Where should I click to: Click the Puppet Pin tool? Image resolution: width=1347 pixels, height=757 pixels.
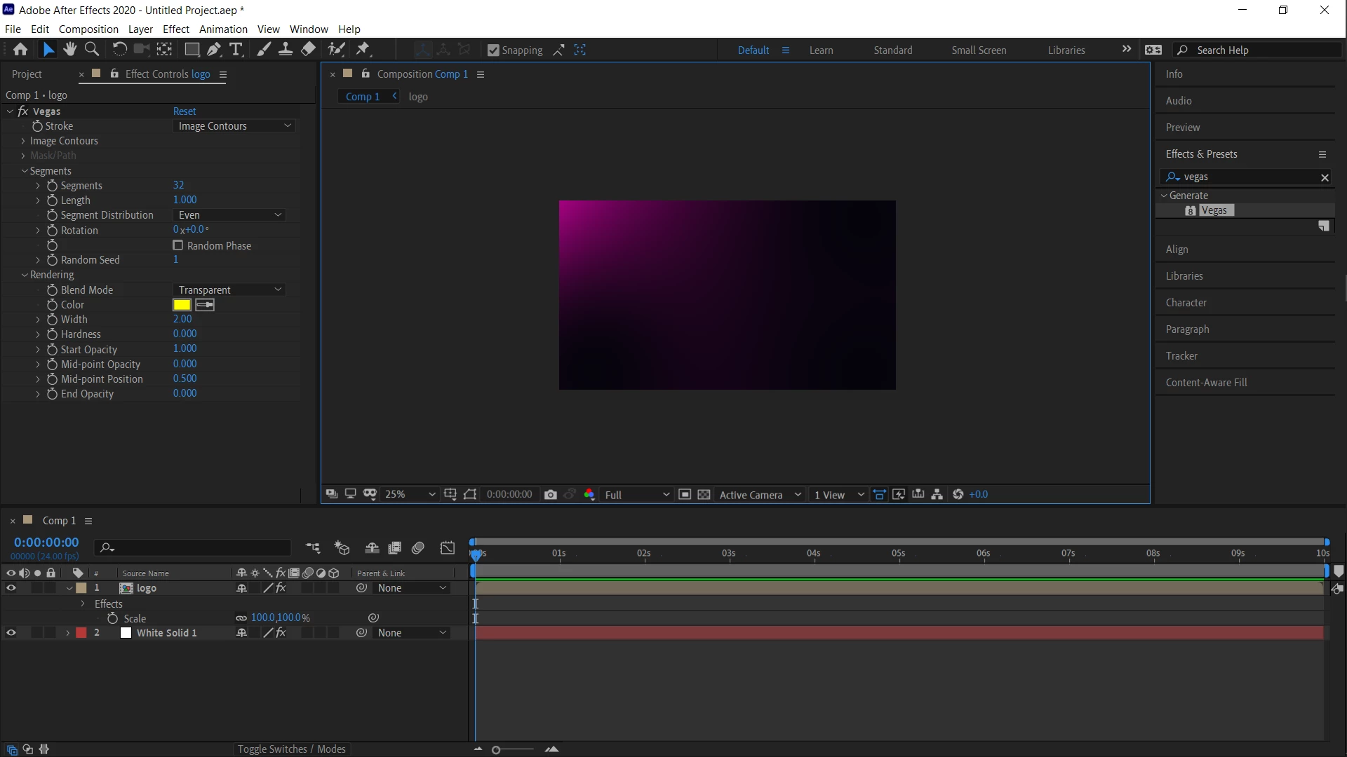(x=363, y=50)
